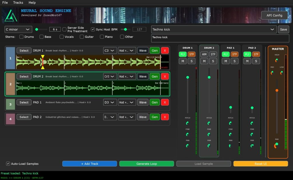Screen dimensions: 293x180
Task: Select the DRUM 1 track with Select
Action: click(x=24, y=50)
